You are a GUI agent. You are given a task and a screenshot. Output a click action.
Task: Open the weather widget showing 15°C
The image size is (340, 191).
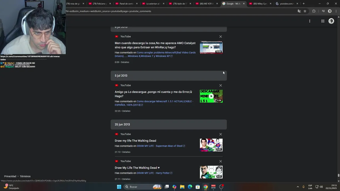click(x=11, y=187)
